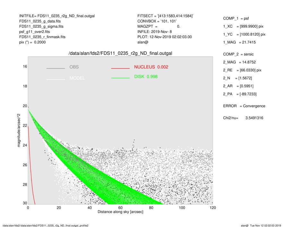
Task: Click the FITSECT section value
Action: point(165,16)
